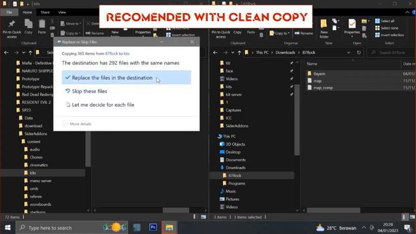Click Downloads in right window address bar
This screenshot has width=416, height=234.
tap(285, 53)
